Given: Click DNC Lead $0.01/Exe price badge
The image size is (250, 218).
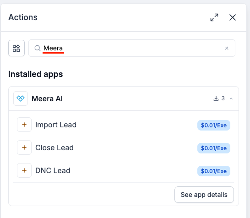Looking at the screenshot, I should pyautogui.click(x=214, y=171).
